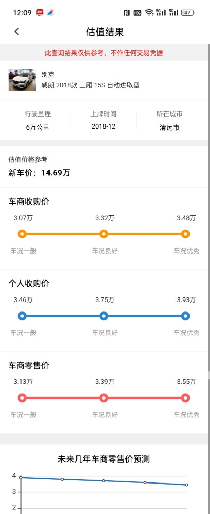Select blue 车况一般 point on 个人收购价

[22, 316]
